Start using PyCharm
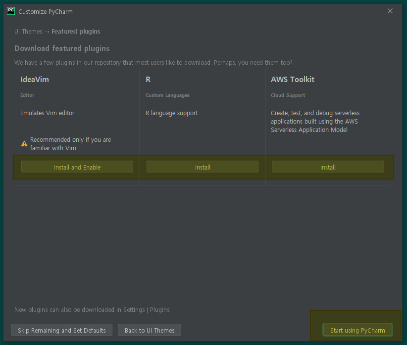This screenshot has width=407, height=345. pyautogui.click(x=357, y=330)
